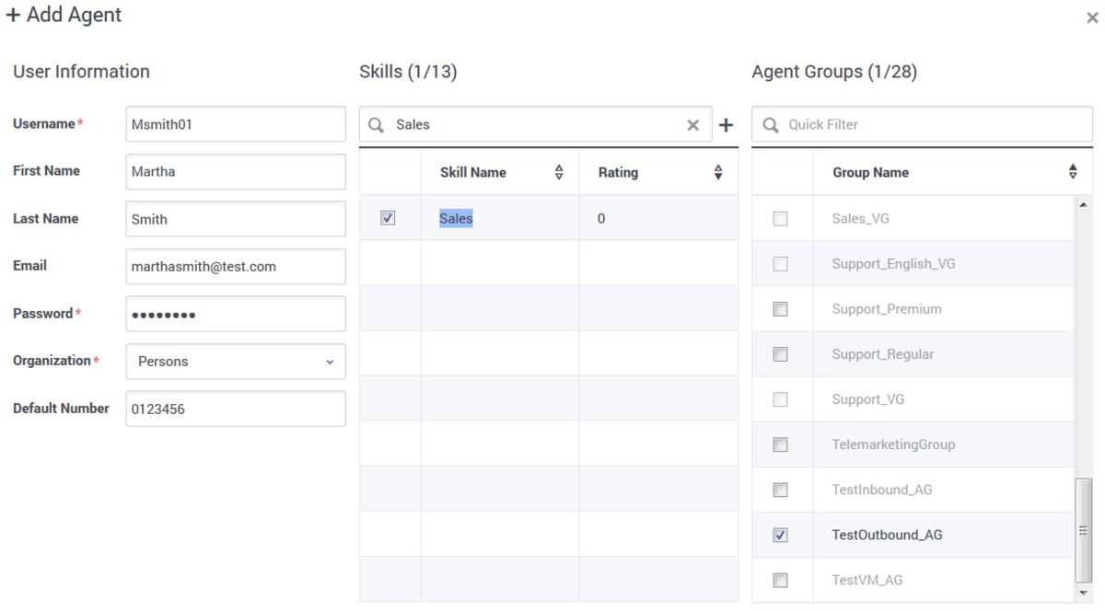Close the Add Agent dialog
The width and height of the screenshot is (1105, 611).
[1092, 18]
